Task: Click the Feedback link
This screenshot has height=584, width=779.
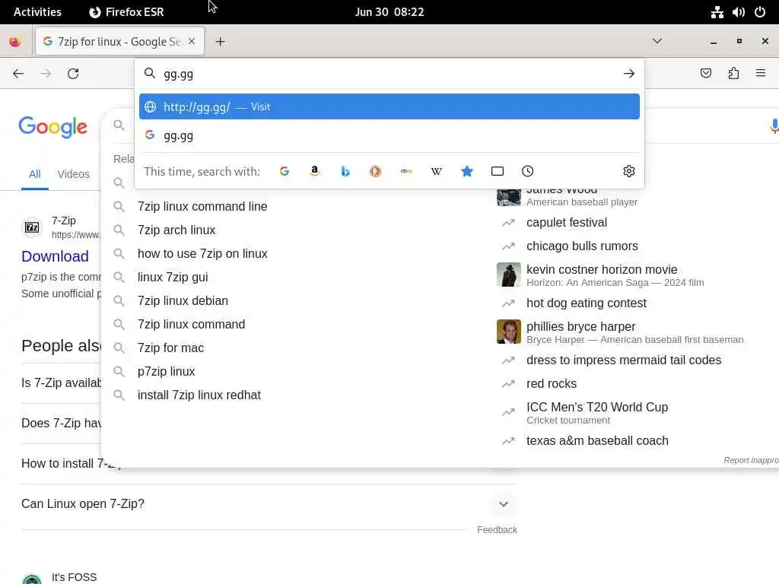Action: click(x=497, y=530)
